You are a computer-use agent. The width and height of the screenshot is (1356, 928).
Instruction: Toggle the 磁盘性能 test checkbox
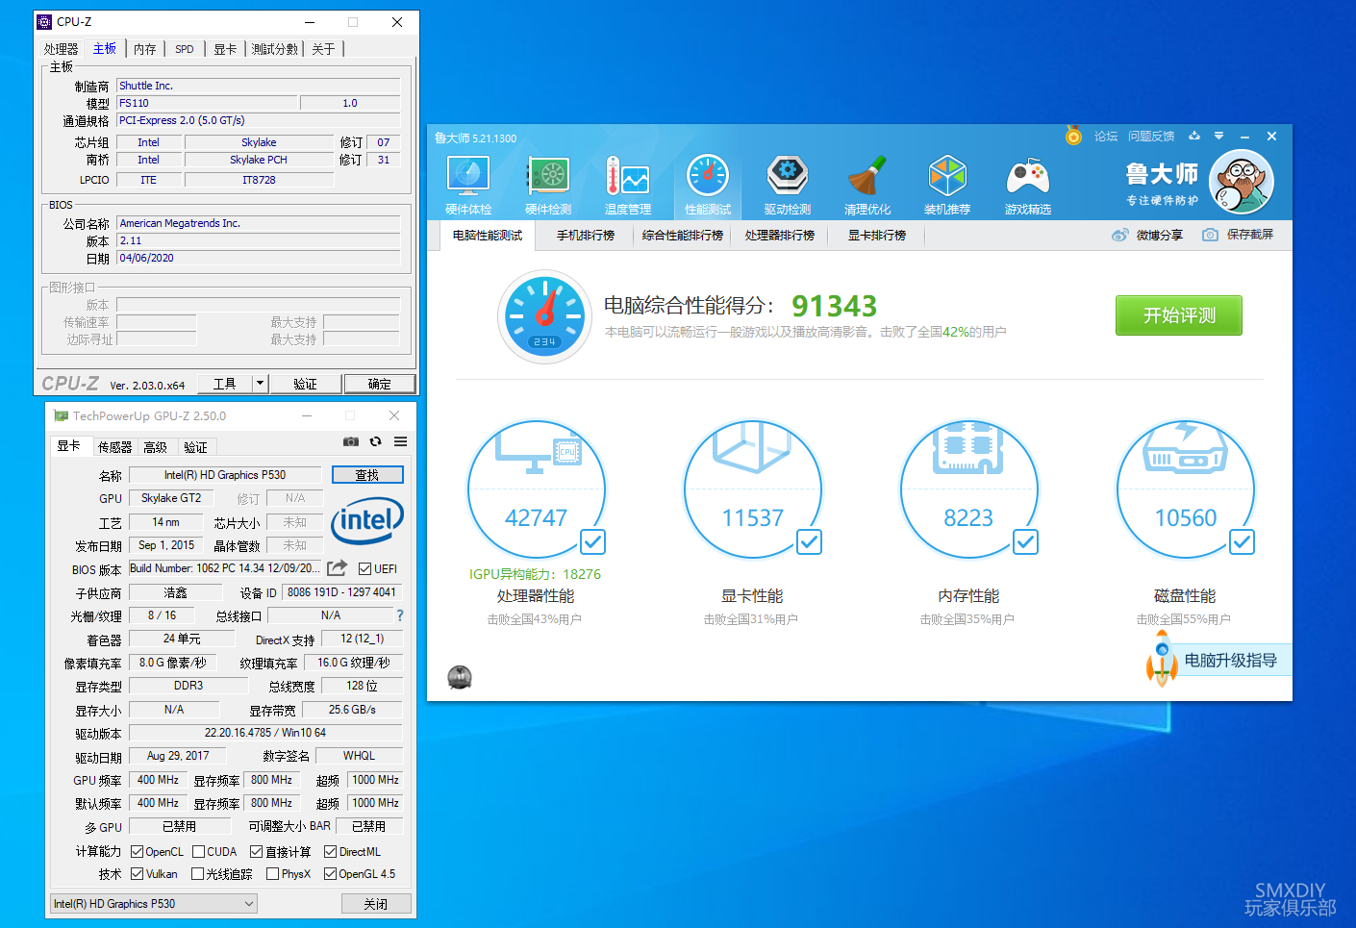click(x=1243, y=542)
